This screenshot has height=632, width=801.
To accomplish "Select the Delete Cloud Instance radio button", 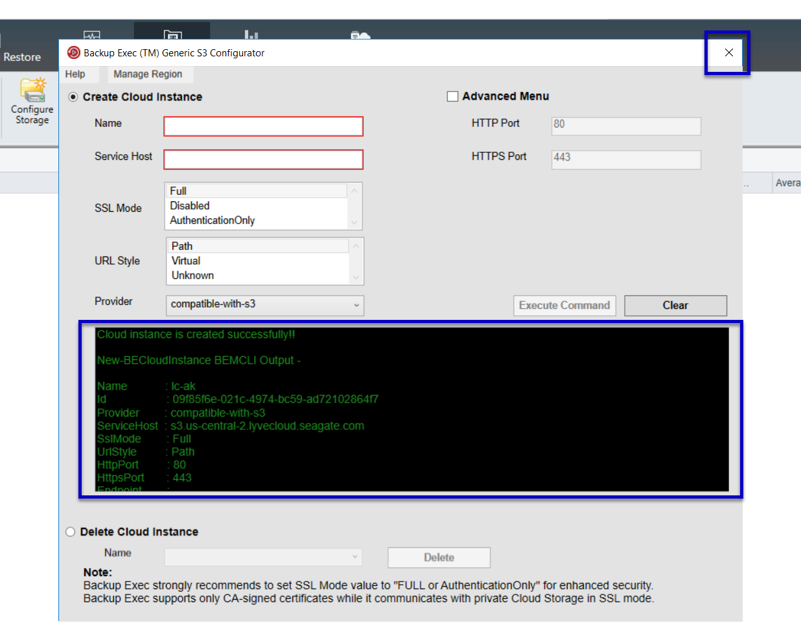I will tap(71, 532).
